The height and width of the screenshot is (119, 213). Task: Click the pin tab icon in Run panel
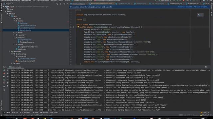coord(4,90)
